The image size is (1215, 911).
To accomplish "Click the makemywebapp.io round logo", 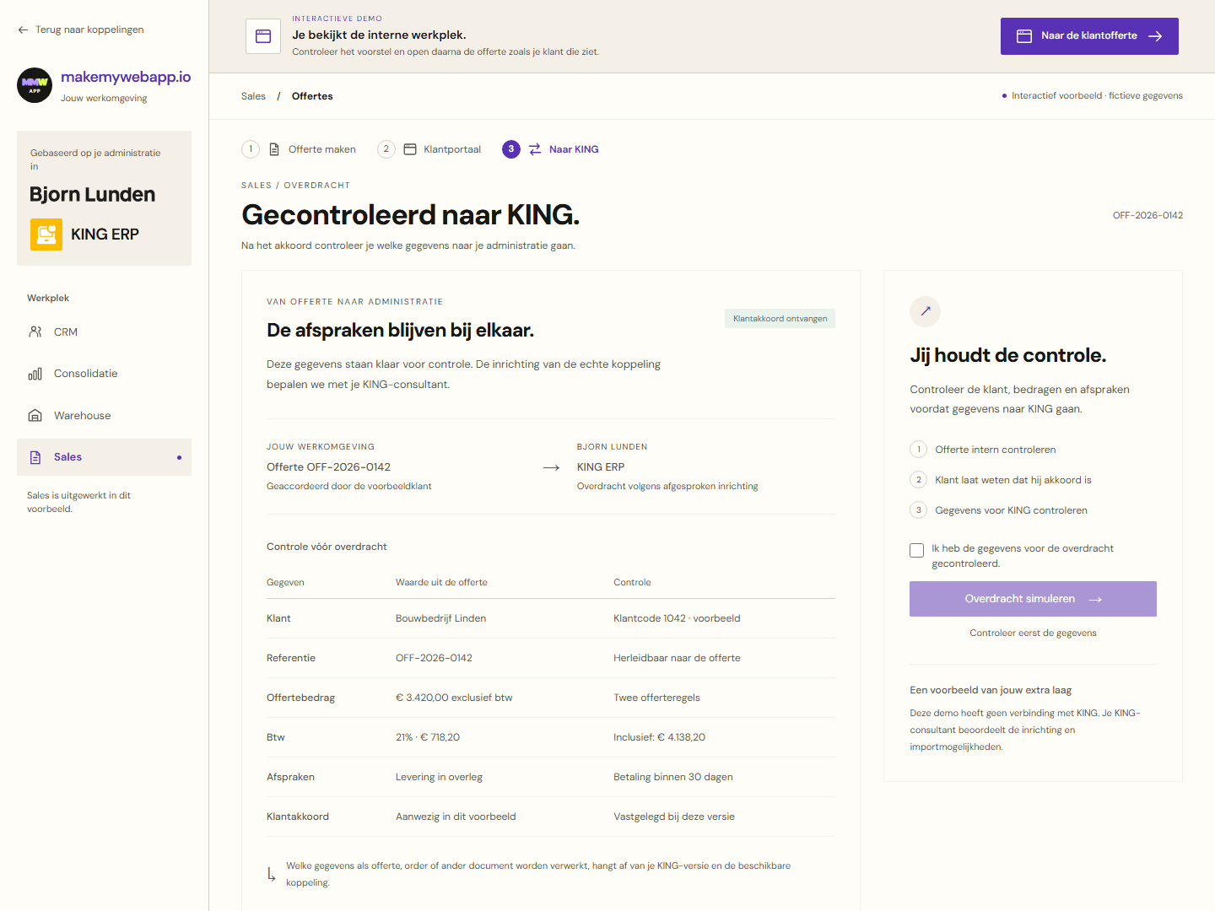I will pos(35,85).
